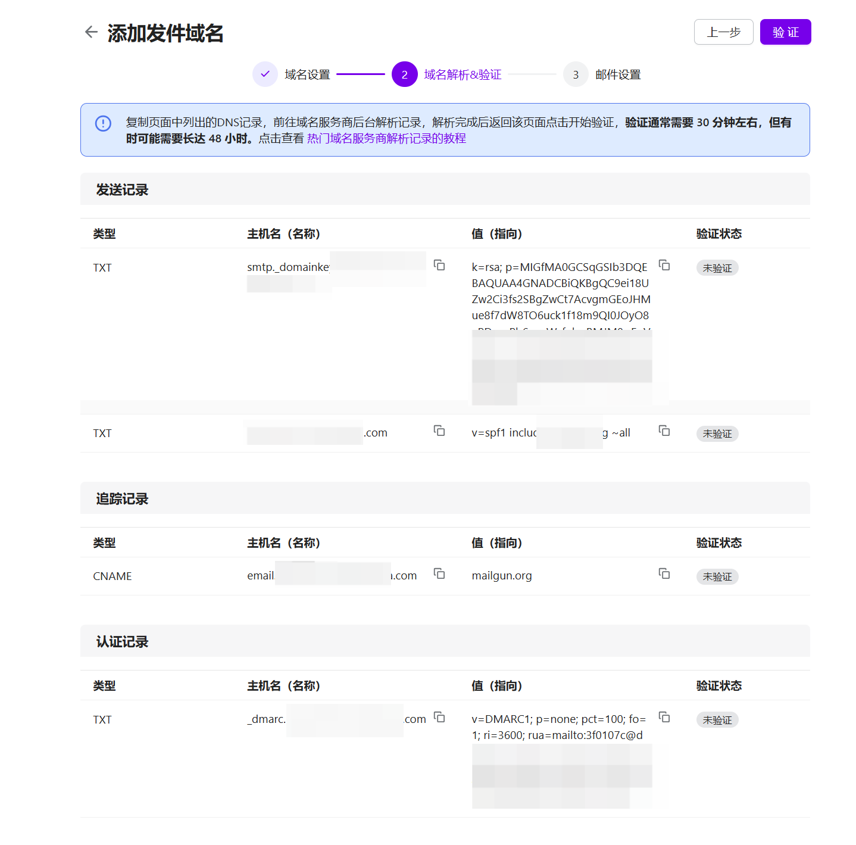
Task: Copy the smtp._domainkey hostname
Action: [x=439, y=265]
